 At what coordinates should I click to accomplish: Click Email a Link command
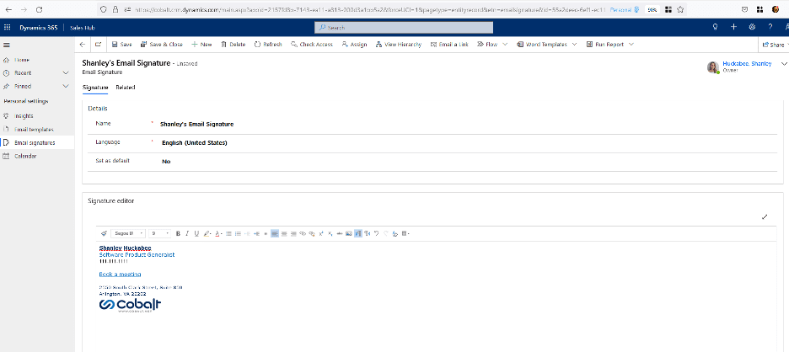[x=449, y=45]
